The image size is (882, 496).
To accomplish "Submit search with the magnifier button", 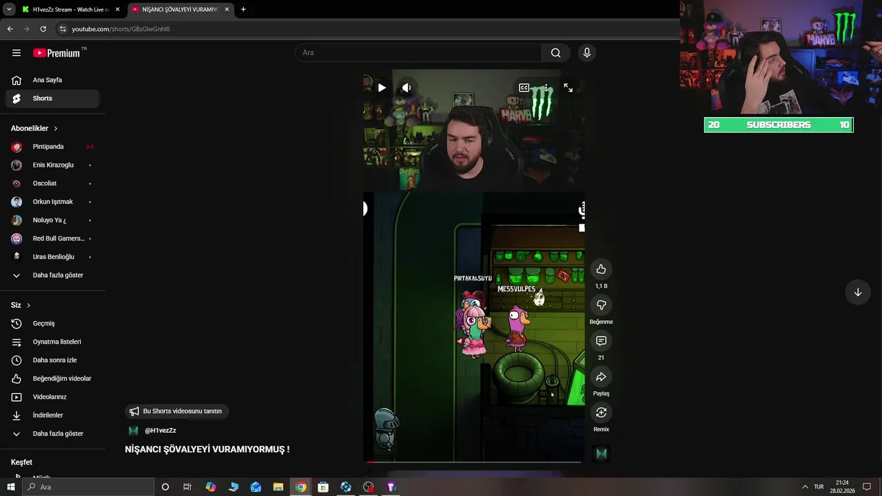I will tap(555, 53).
